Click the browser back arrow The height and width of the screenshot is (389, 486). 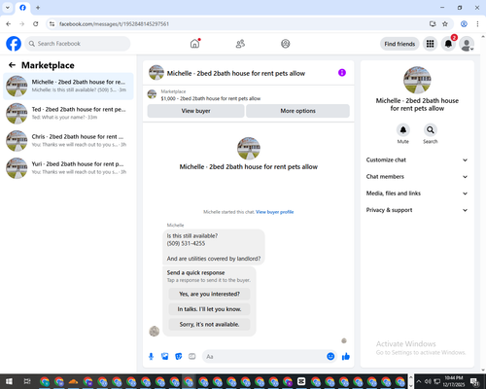click(9, 24)
